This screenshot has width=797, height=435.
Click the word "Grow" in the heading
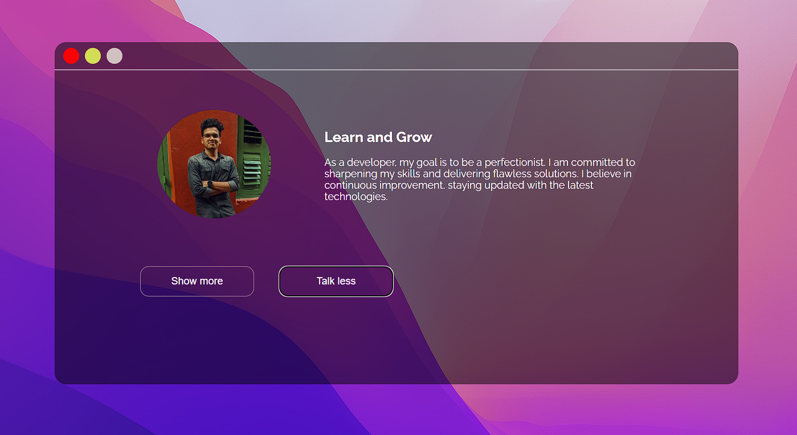[414, 137]
